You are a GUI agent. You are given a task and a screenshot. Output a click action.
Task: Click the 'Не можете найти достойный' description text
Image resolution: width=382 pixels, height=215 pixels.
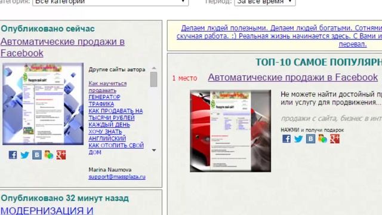331,98
